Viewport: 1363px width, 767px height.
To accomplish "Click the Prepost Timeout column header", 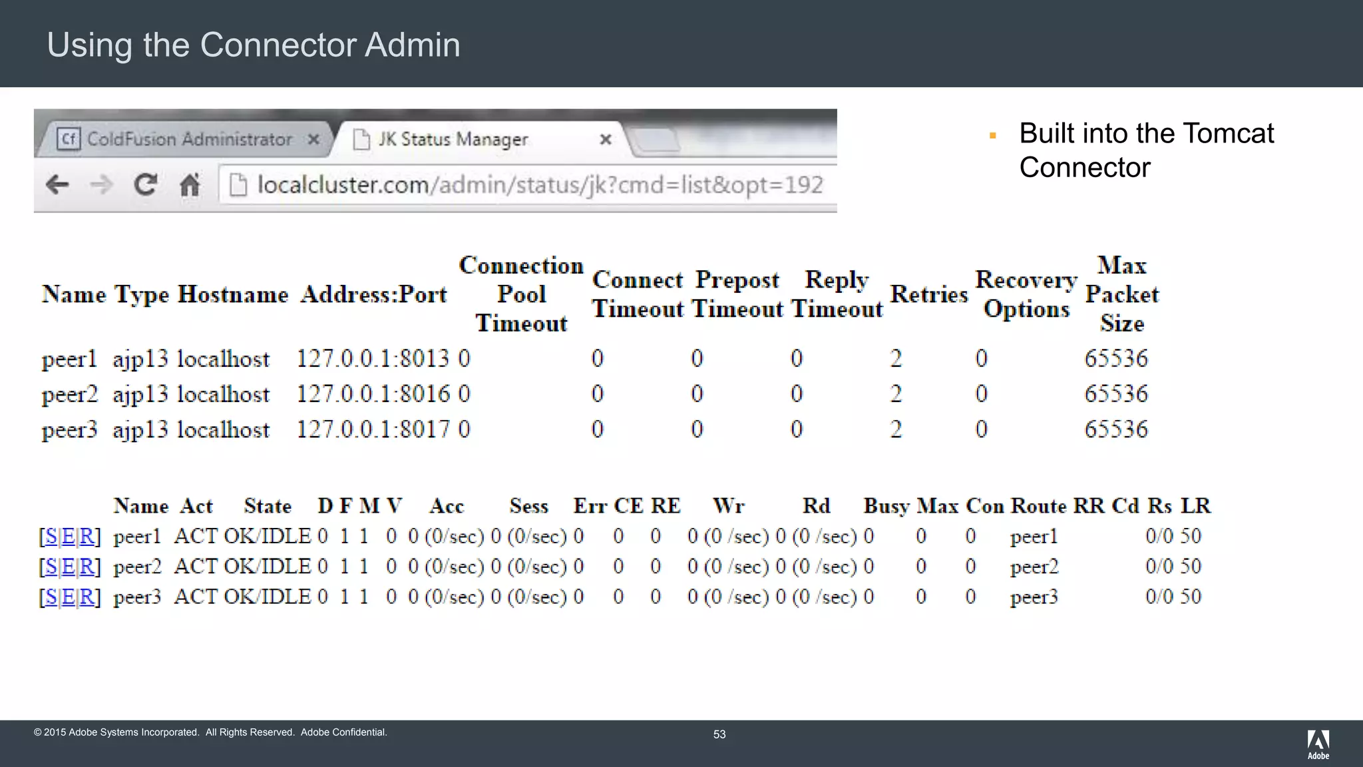I will (x=737, y=294).
